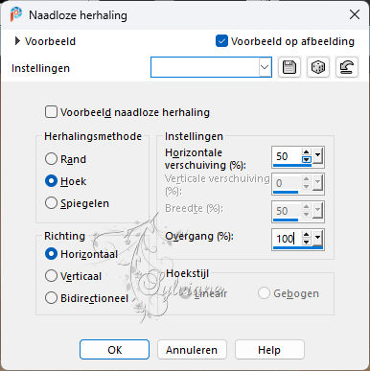Click into the Overgang percentage field
This screenshot has width=370, height=371.
[x=287, y=239]
